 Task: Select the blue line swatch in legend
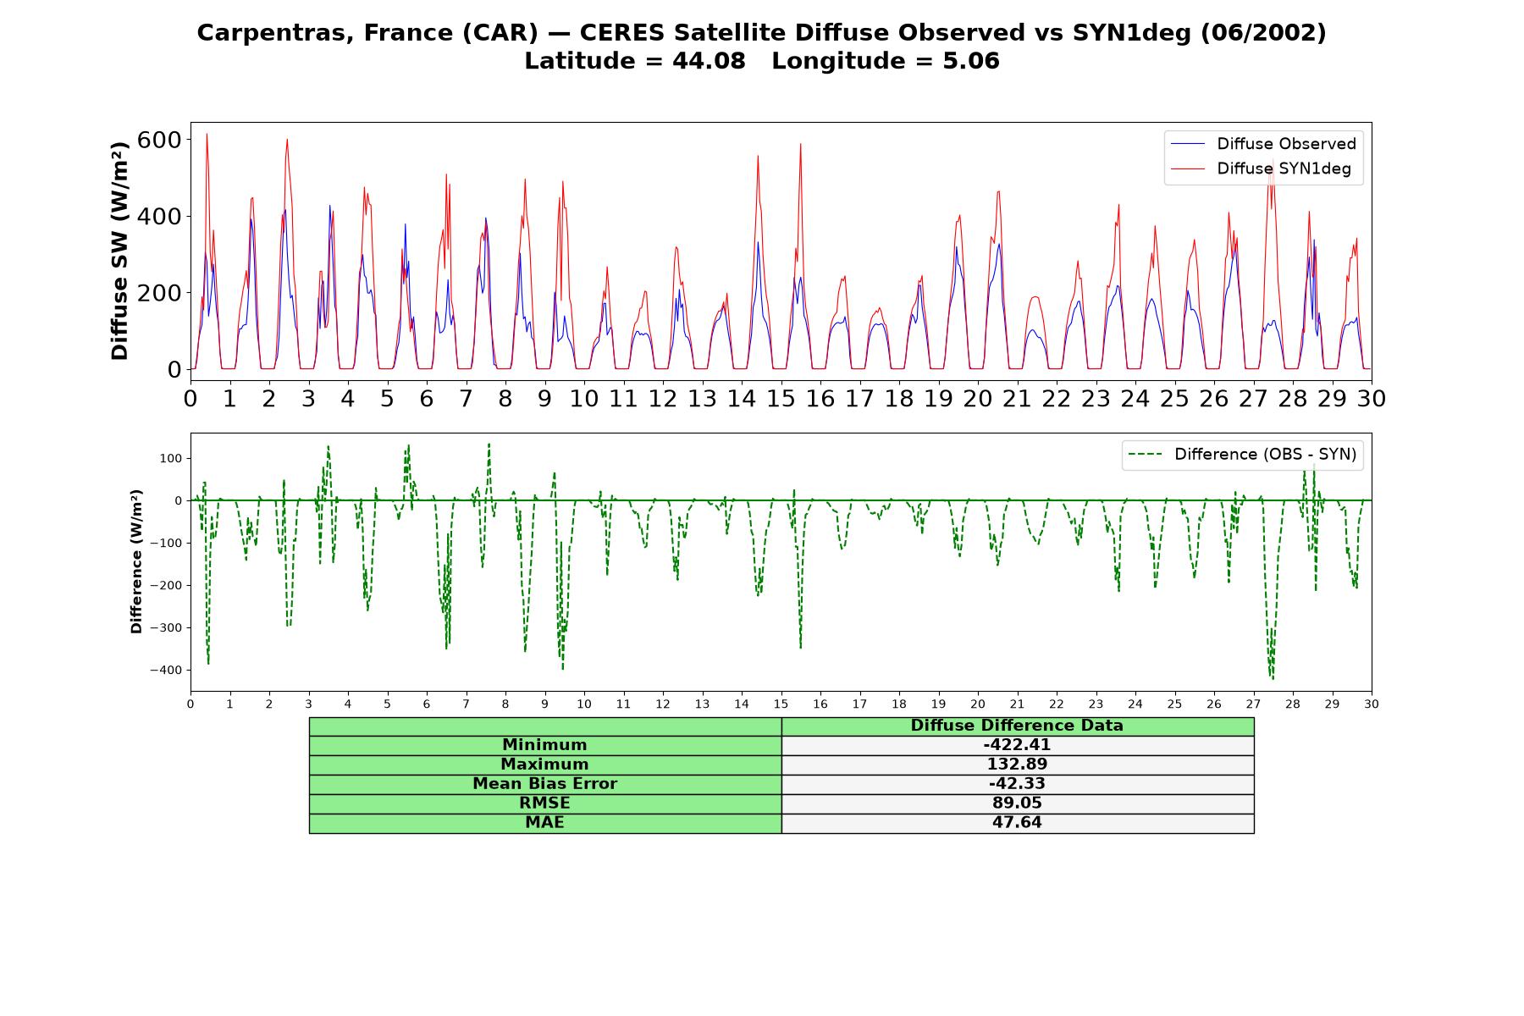(1188, 145)
